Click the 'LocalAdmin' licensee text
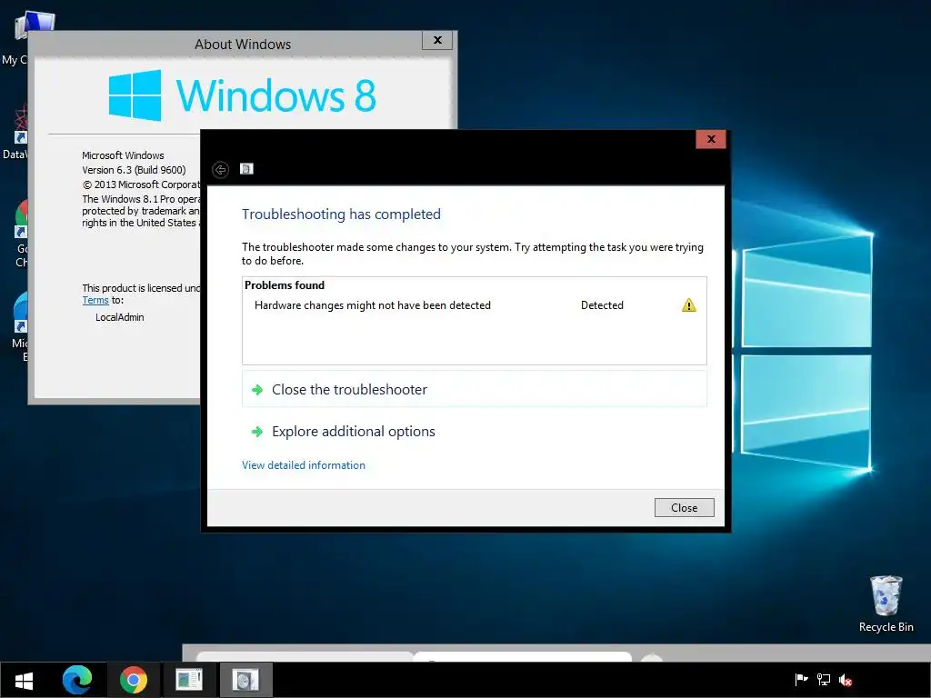The width and height of the screenshot is (931, 698). (x=119, y=317)
